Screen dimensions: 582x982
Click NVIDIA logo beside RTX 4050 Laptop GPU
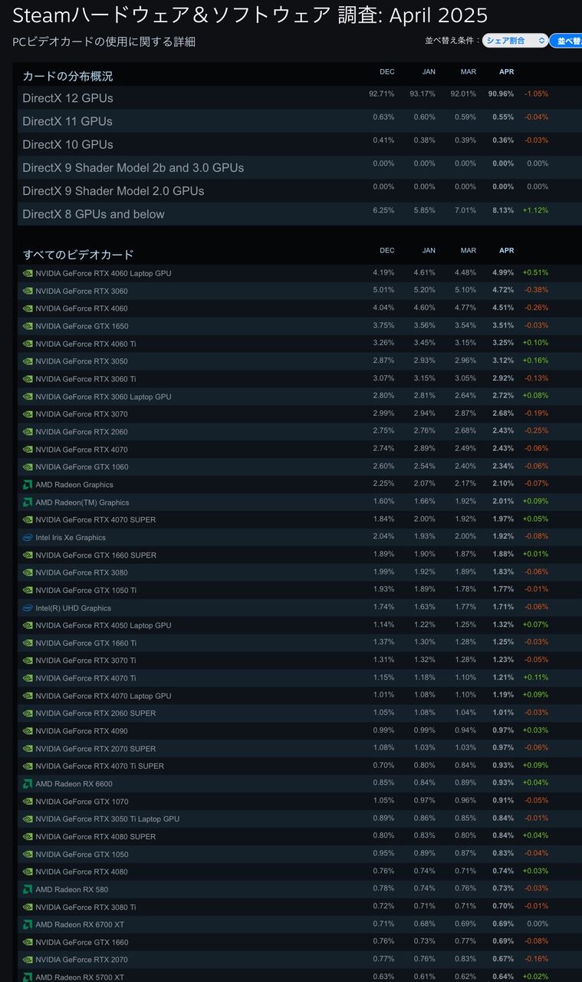28,625
